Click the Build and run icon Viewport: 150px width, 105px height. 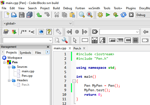coord(116,15)
